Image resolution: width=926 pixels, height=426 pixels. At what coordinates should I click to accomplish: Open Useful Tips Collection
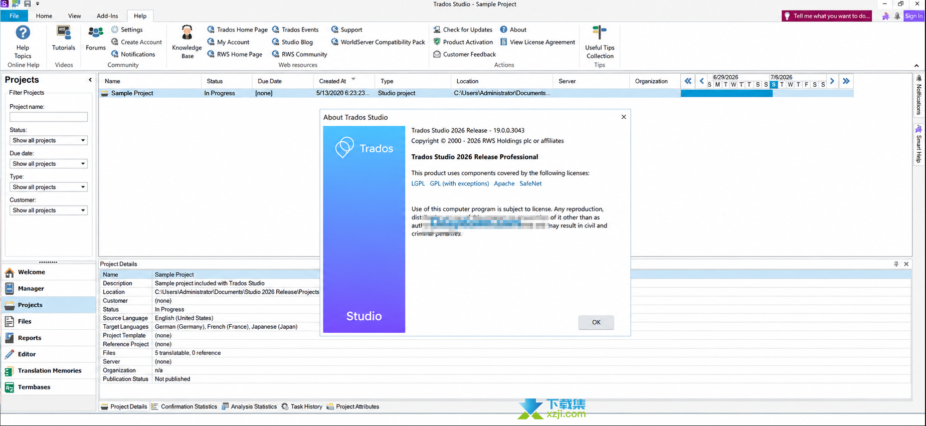tap(600, 42)
